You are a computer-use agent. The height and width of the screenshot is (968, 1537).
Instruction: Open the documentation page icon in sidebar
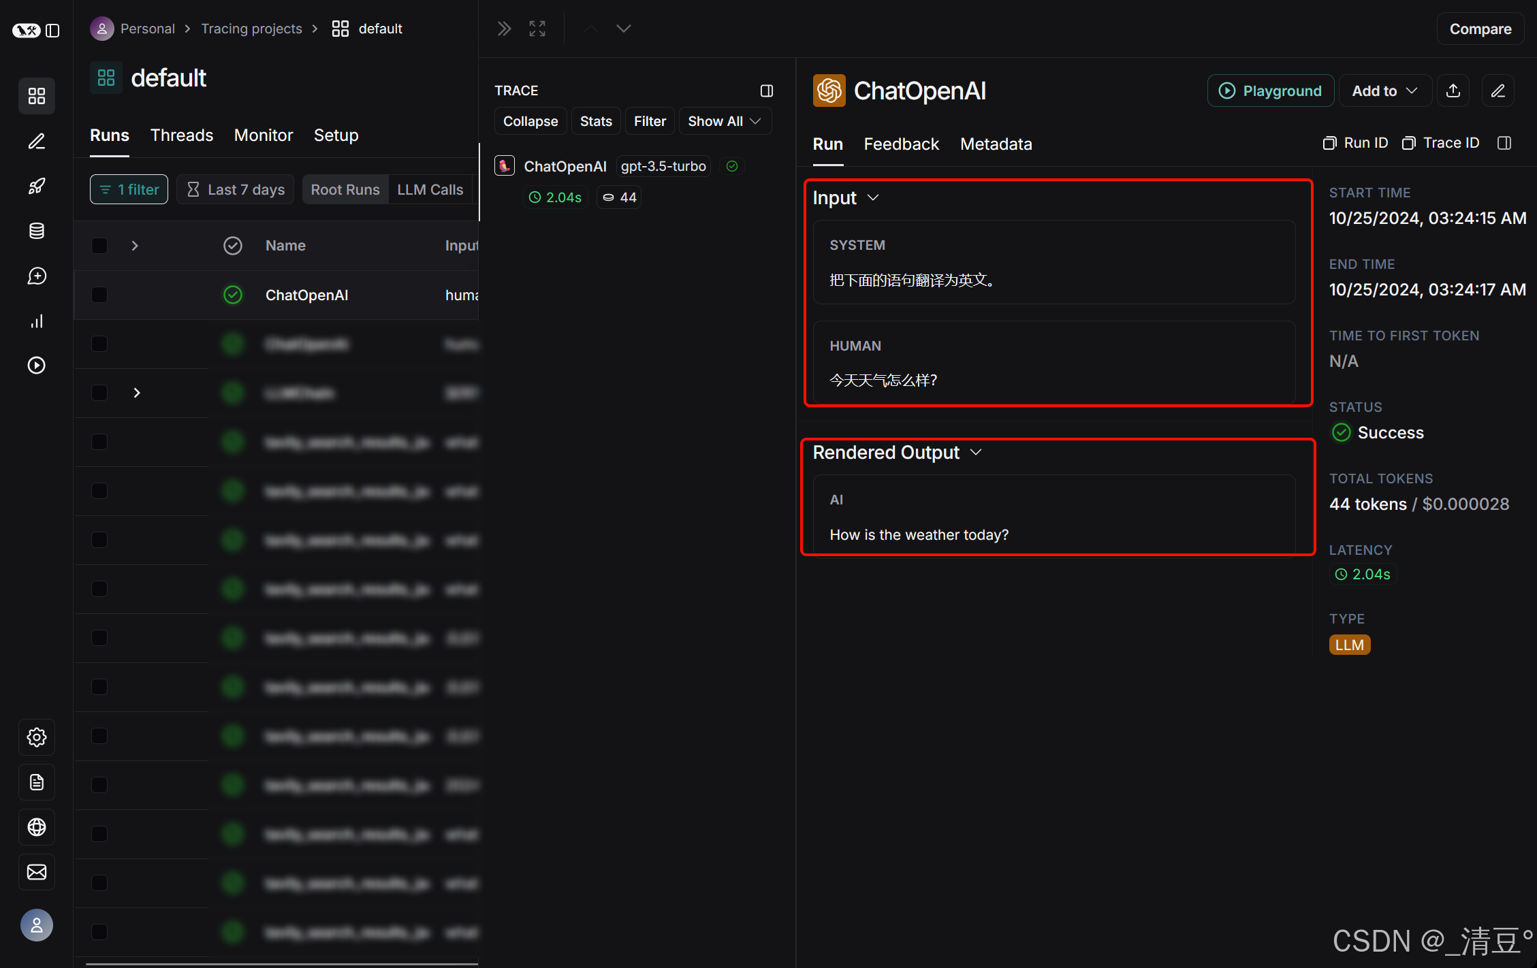pyautogui.click(x=37, y=782)
